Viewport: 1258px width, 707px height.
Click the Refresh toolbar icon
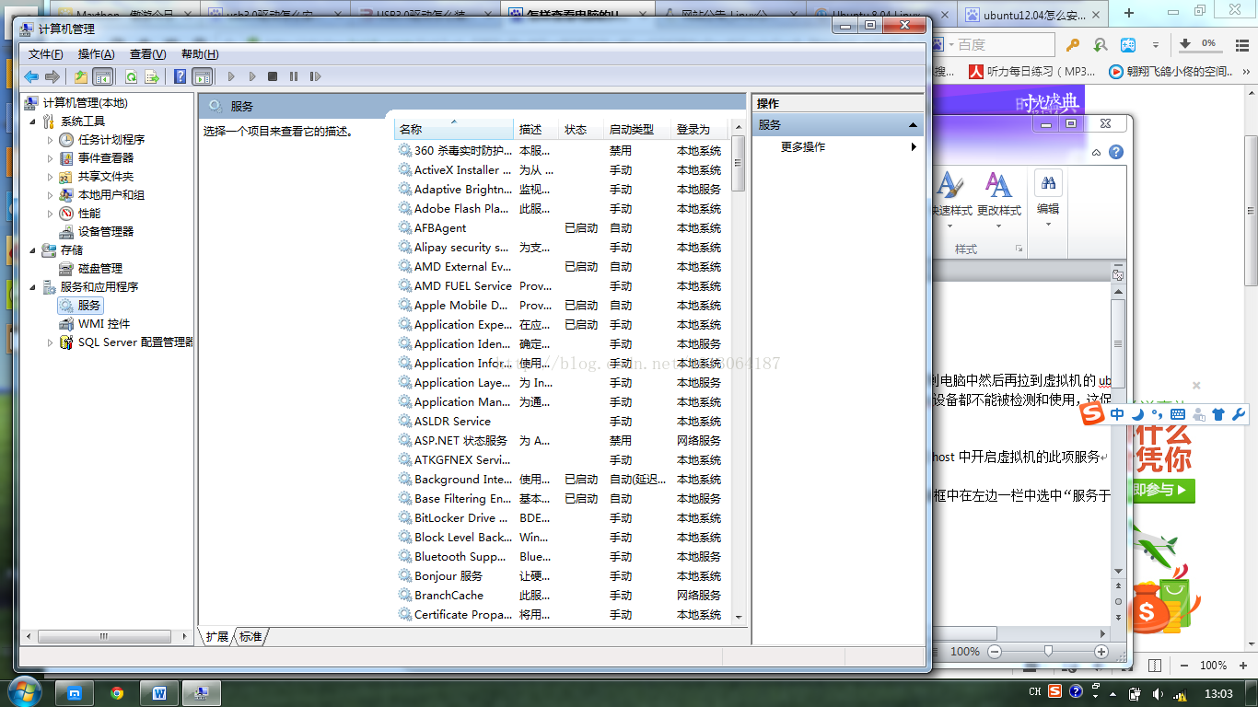(x=132, y=77)
